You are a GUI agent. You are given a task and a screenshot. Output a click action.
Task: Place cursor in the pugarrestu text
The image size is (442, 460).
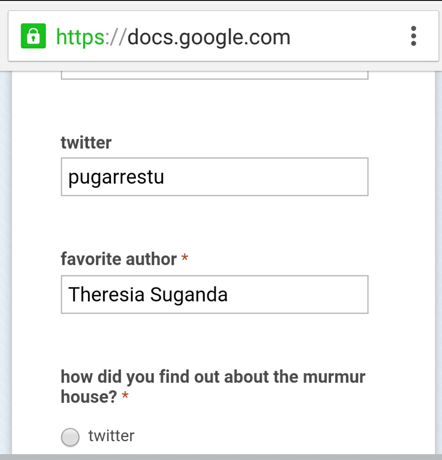click(116, 177)
